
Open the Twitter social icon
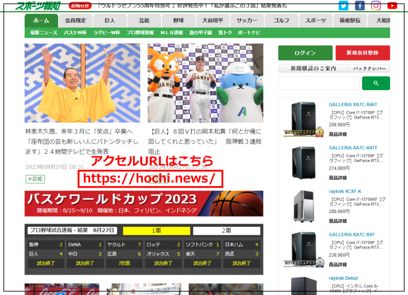pyautogui.click(x=343, y=6)
